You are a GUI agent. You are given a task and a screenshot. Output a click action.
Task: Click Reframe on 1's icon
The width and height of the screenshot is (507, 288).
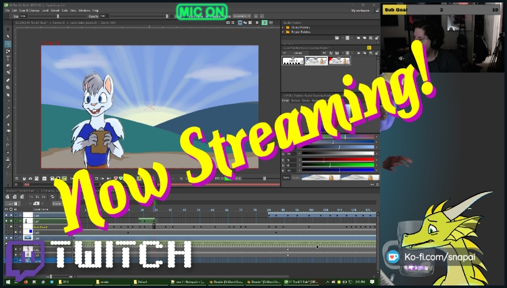coord(31,197)
